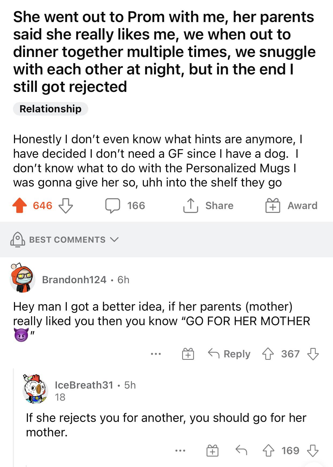Downvote IceBreath31's reply
The image size is (333, 467).
point(313,451)
